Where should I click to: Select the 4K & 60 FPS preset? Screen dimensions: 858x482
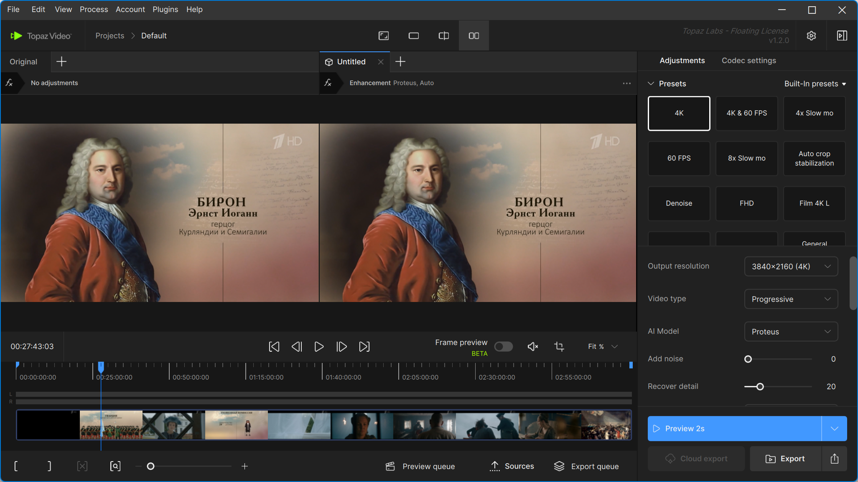click(x=746, y=113)
